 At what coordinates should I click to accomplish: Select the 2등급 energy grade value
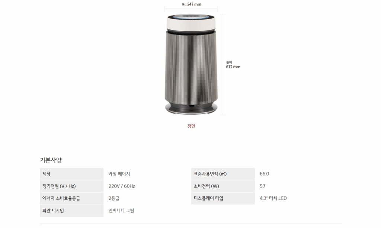coord(114,198)
